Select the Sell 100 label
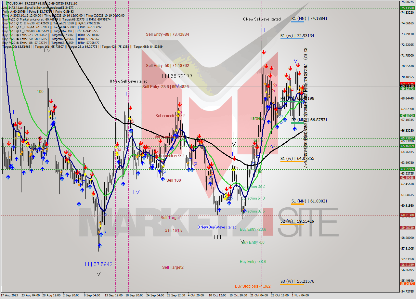 tap(174, 180)
